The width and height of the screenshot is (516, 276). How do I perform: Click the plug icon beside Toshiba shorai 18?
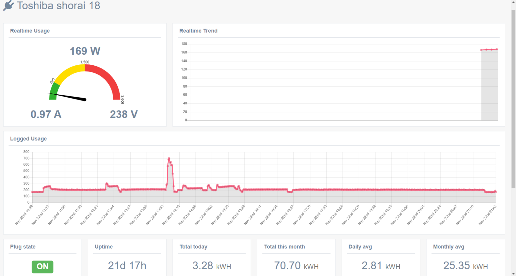(8, 5)
